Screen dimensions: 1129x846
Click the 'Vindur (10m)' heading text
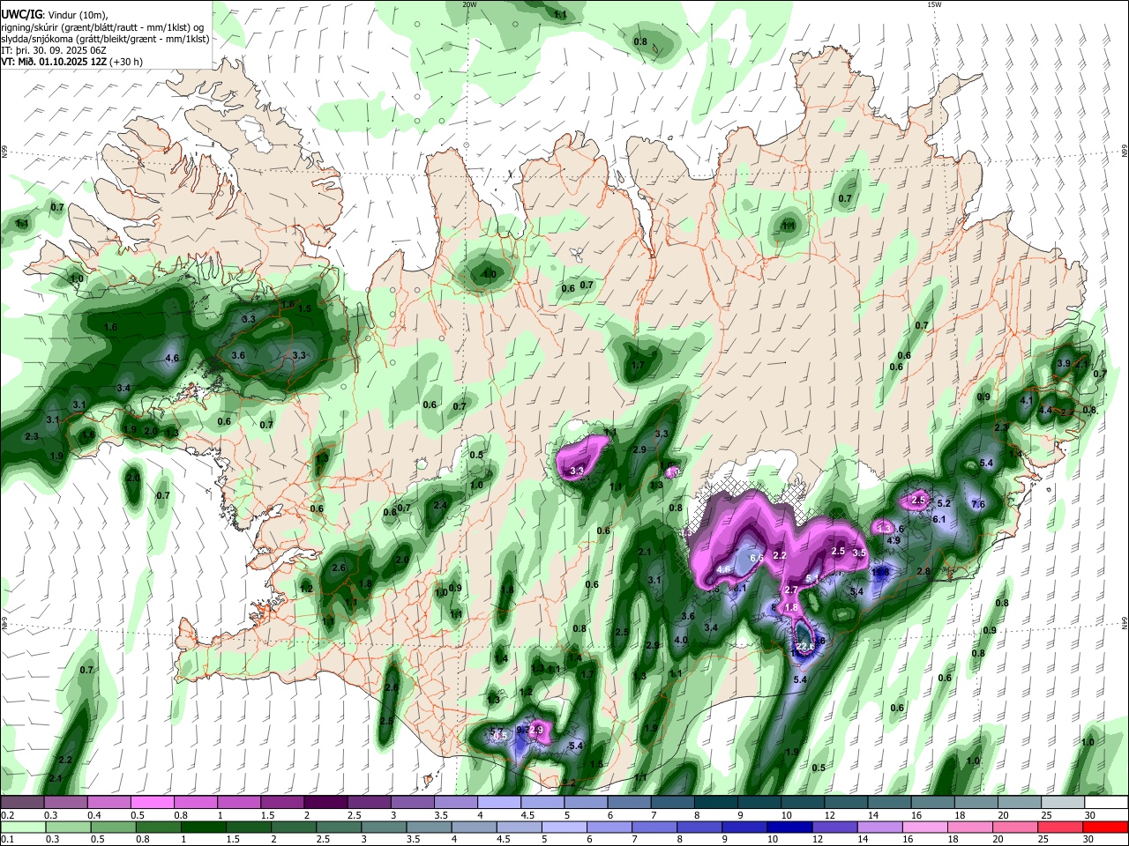coord(76,15)
